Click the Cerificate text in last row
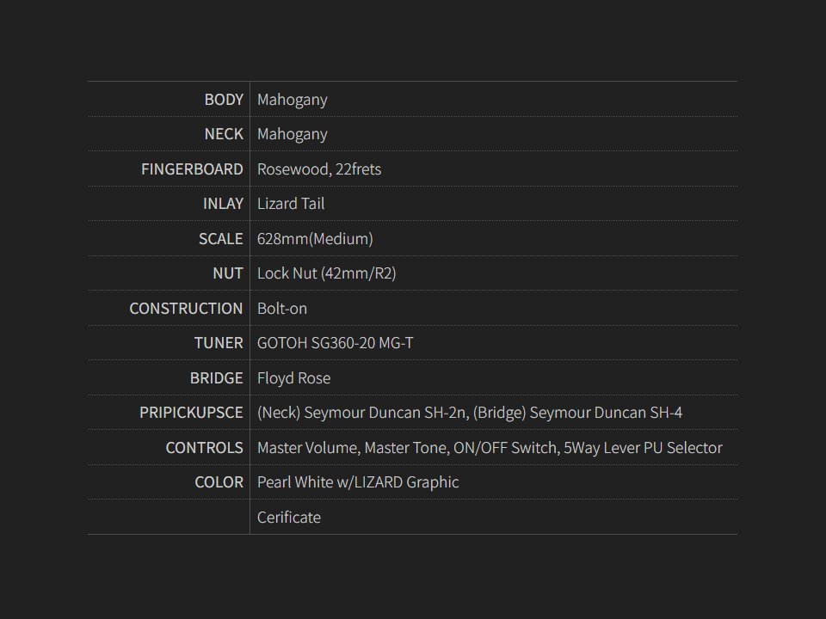The height and width of the screenshot is (619, 826). point(289,518)
